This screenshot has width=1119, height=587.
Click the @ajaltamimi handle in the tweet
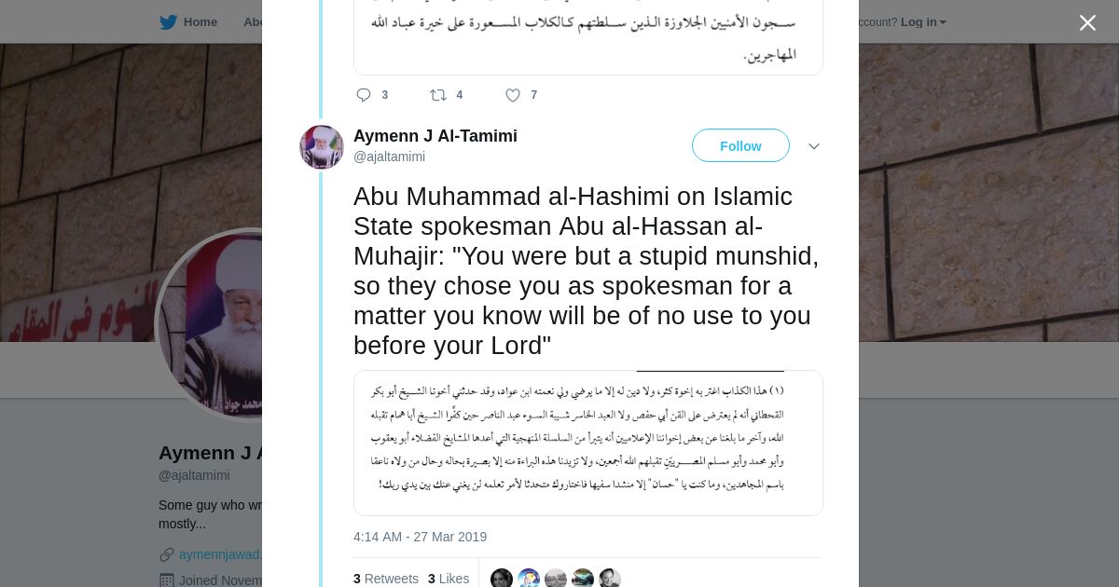click(389, 157)
